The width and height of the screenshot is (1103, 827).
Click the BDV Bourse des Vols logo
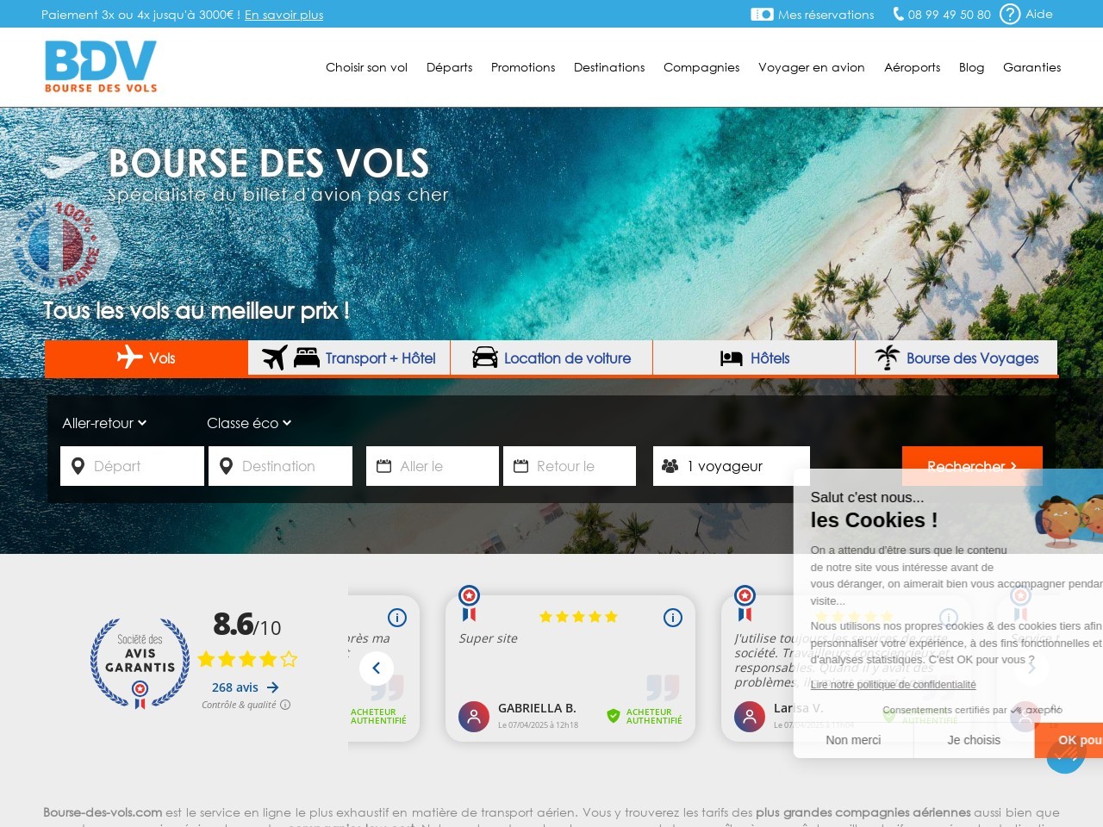[x=101, y=66]
